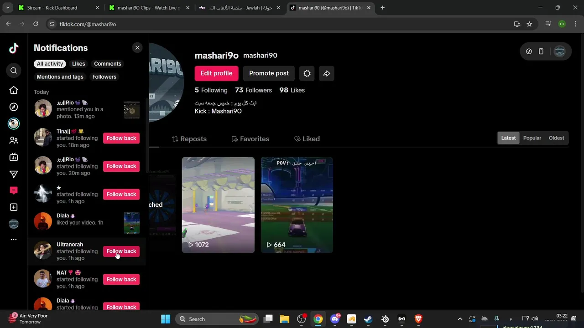This screenshot has width=584, height=328.
Task: Follow back Rio from 20m ago
Action: (121, 166)
